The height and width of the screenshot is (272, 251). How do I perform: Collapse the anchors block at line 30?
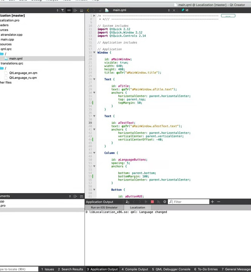[x=94, y=93]
